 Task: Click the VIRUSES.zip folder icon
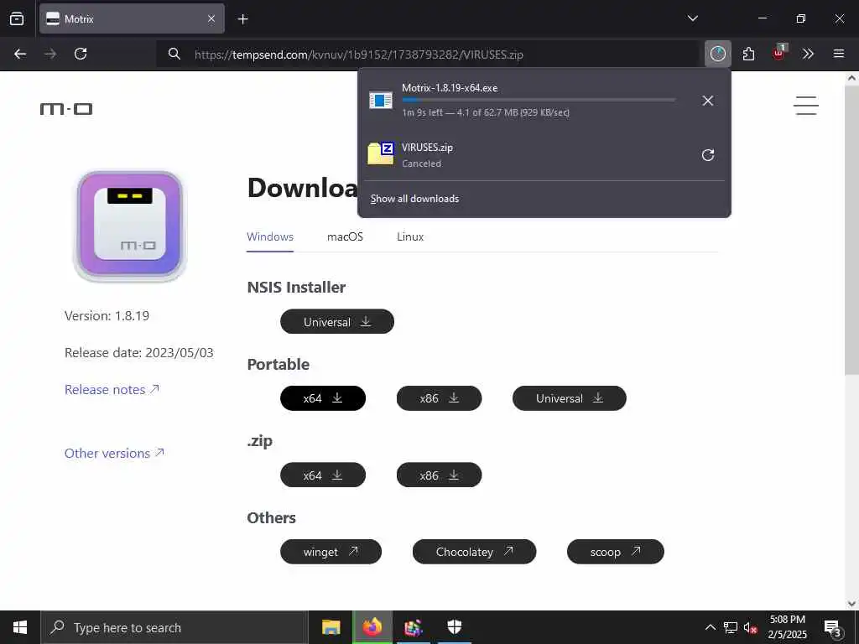tap(381, 154)
